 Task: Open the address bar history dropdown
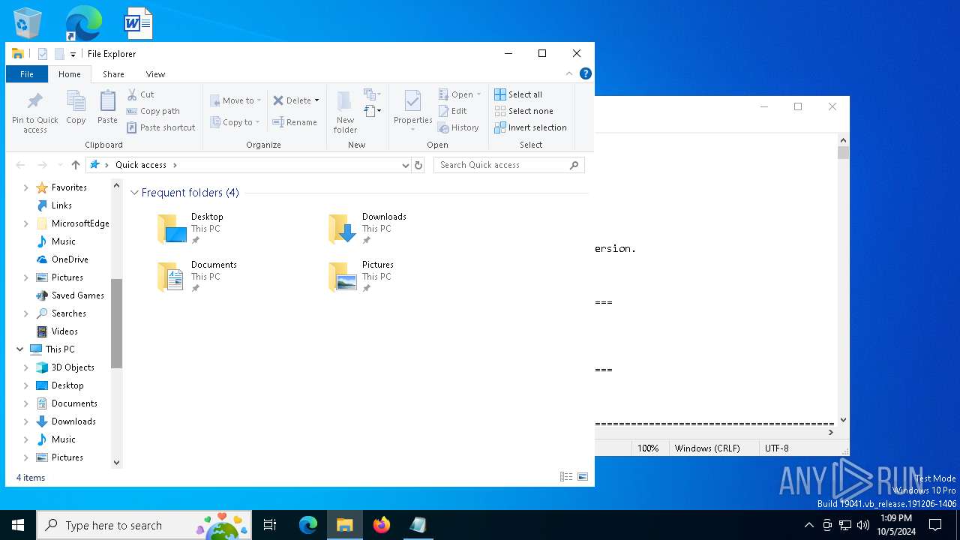(405, 165)
